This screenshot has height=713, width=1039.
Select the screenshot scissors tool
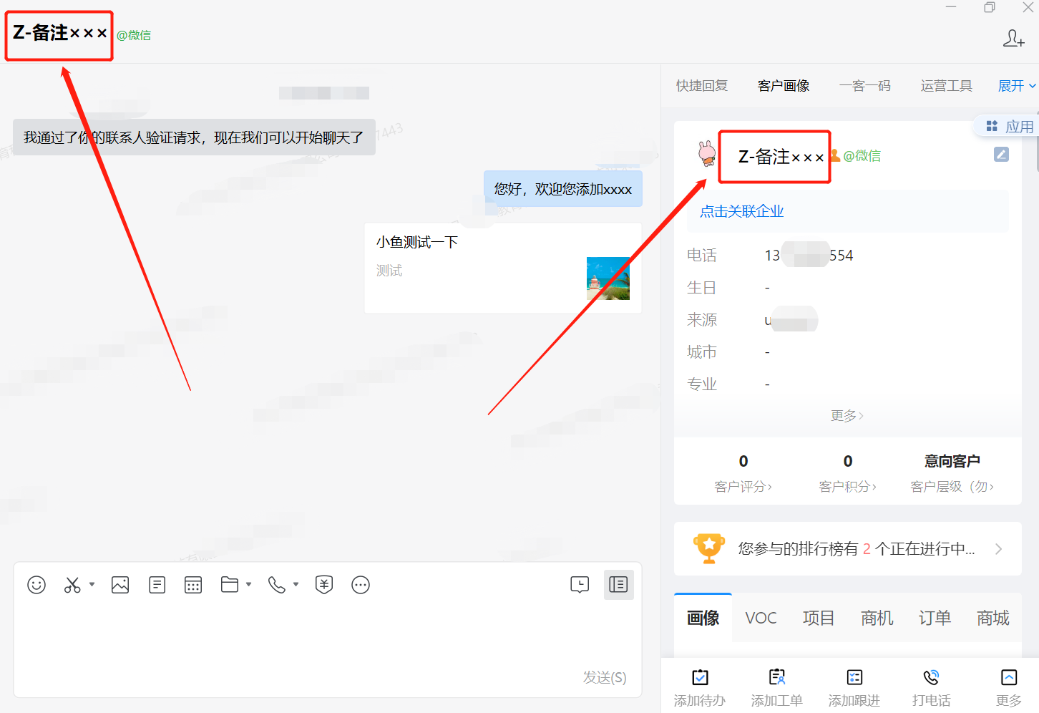coord(72,585)
